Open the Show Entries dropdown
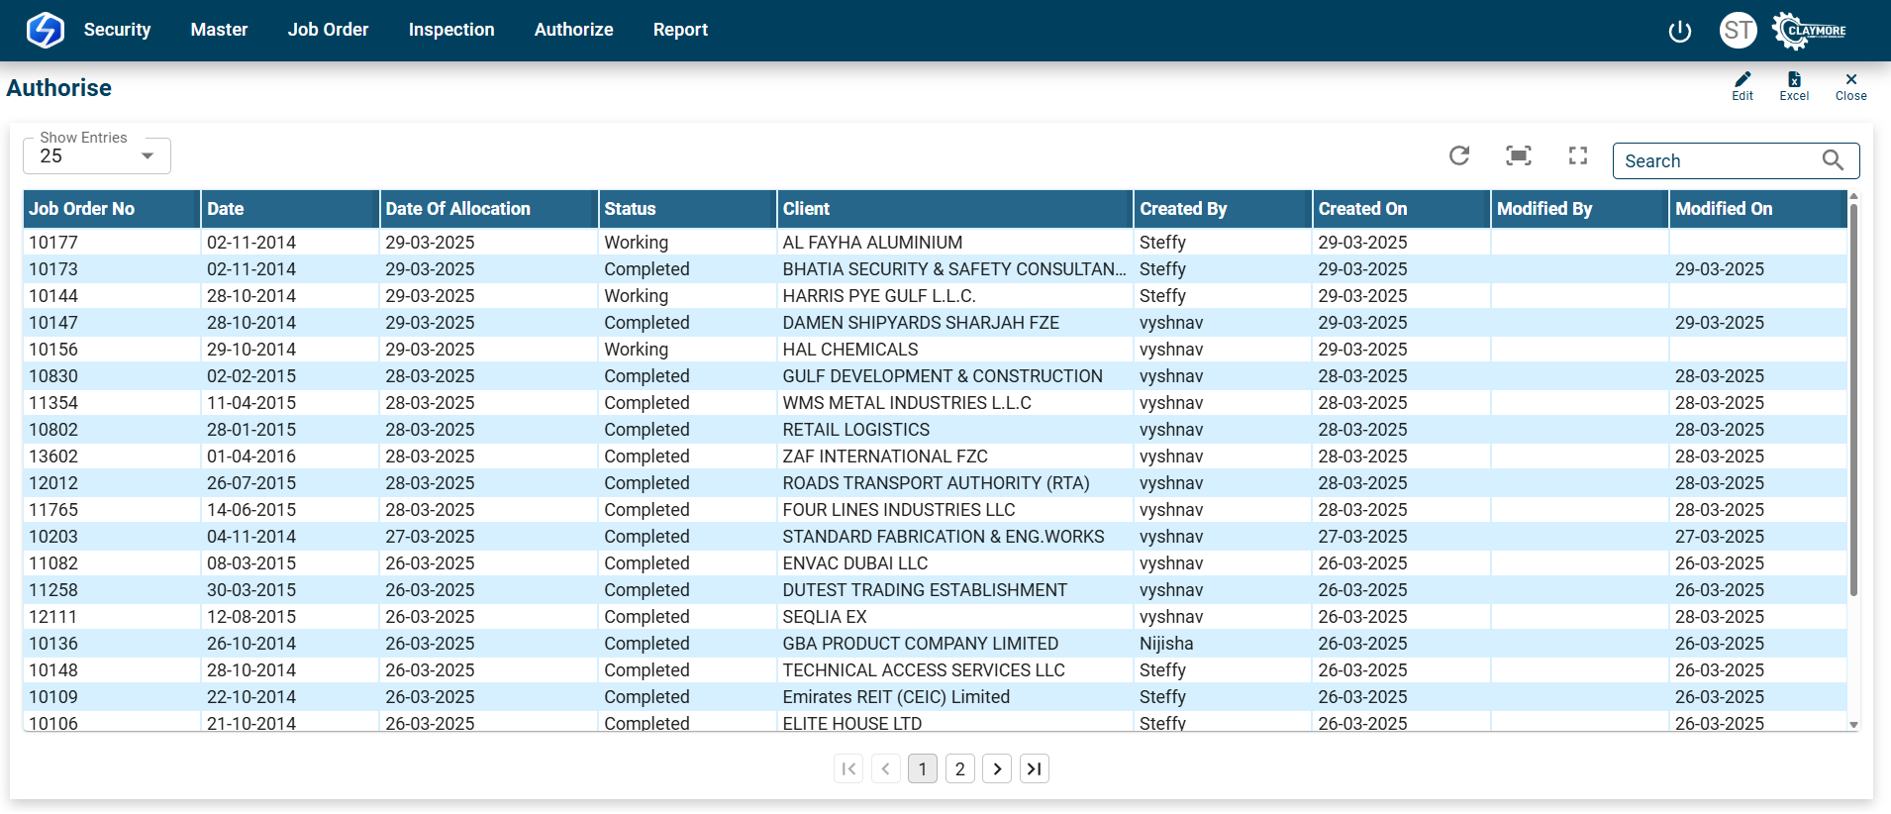 [97, 155]
